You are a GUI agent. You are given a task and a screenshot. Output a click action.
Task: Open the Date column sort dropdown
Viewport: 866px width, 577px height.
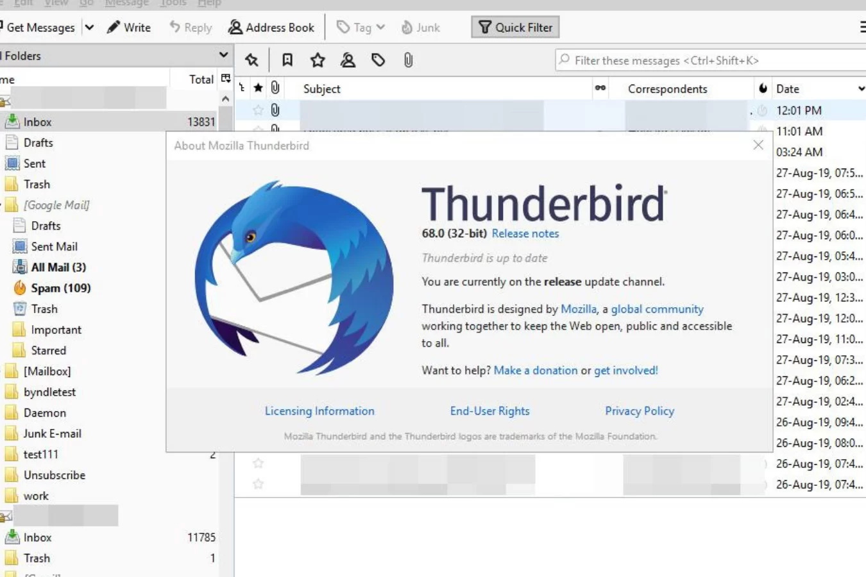[861, 89]
